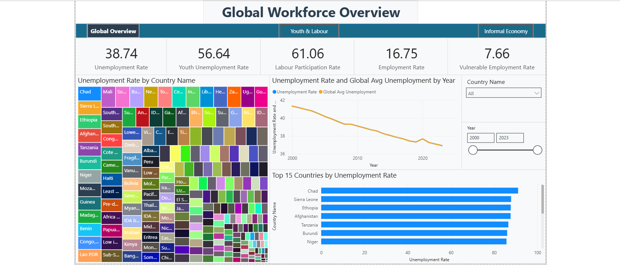Click the Burundi treemap tile
Screen dimensions: 620x267
click(90, 163)
